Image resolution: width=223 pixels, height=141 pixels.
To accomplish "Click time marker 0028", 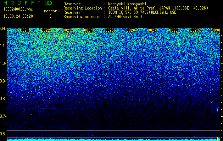I will coord(173,30).
